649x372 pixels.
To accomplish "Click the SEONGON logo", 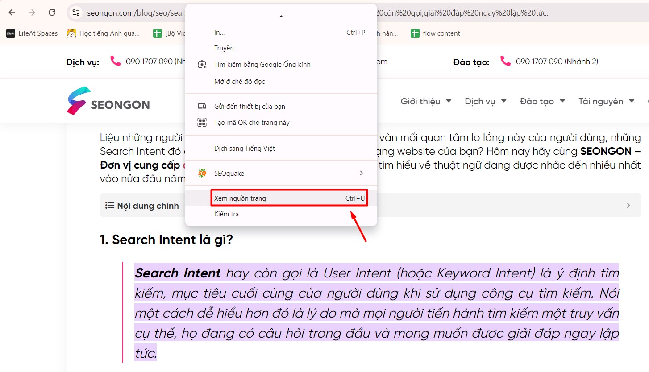I will (108, 101).
